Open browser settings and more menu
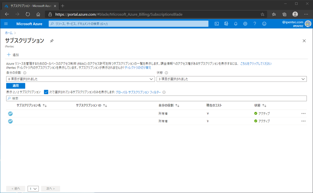This screenshot has height=193, width=313. [306, 14]
